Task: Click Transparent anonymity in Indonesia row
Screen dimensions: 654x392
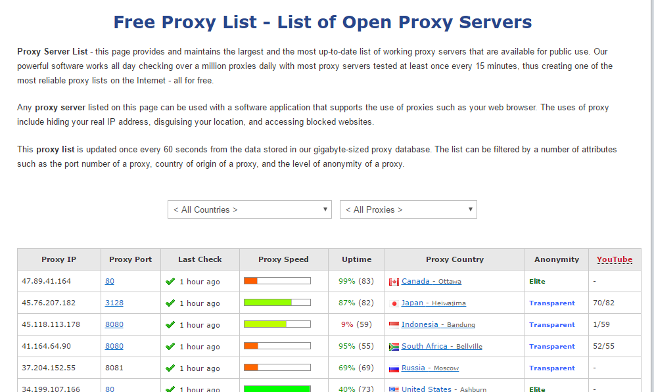Action: 552,324
